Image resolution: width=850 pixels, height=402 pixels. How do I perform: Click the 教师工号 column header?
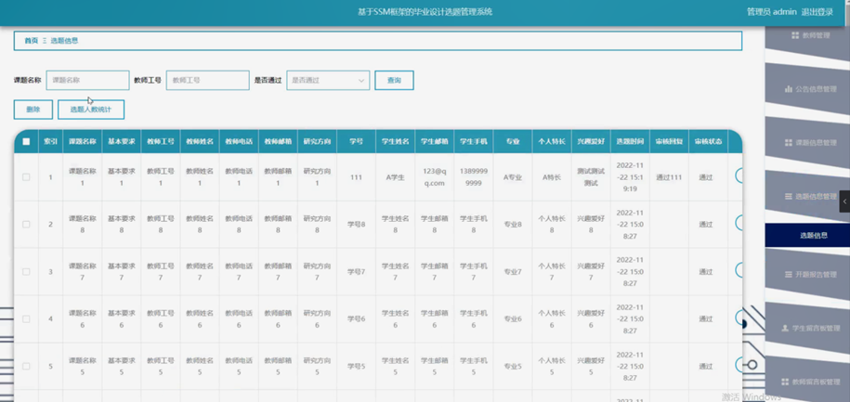(161, 141)
